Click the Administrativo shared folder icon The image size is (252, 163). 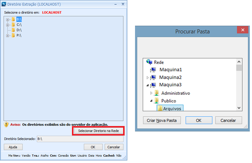pos(156,93)
